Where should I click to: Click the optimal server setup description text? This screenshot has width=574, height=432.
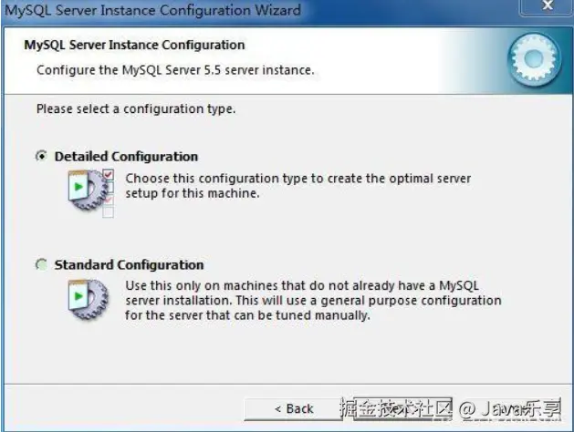(x=298, y=186)
